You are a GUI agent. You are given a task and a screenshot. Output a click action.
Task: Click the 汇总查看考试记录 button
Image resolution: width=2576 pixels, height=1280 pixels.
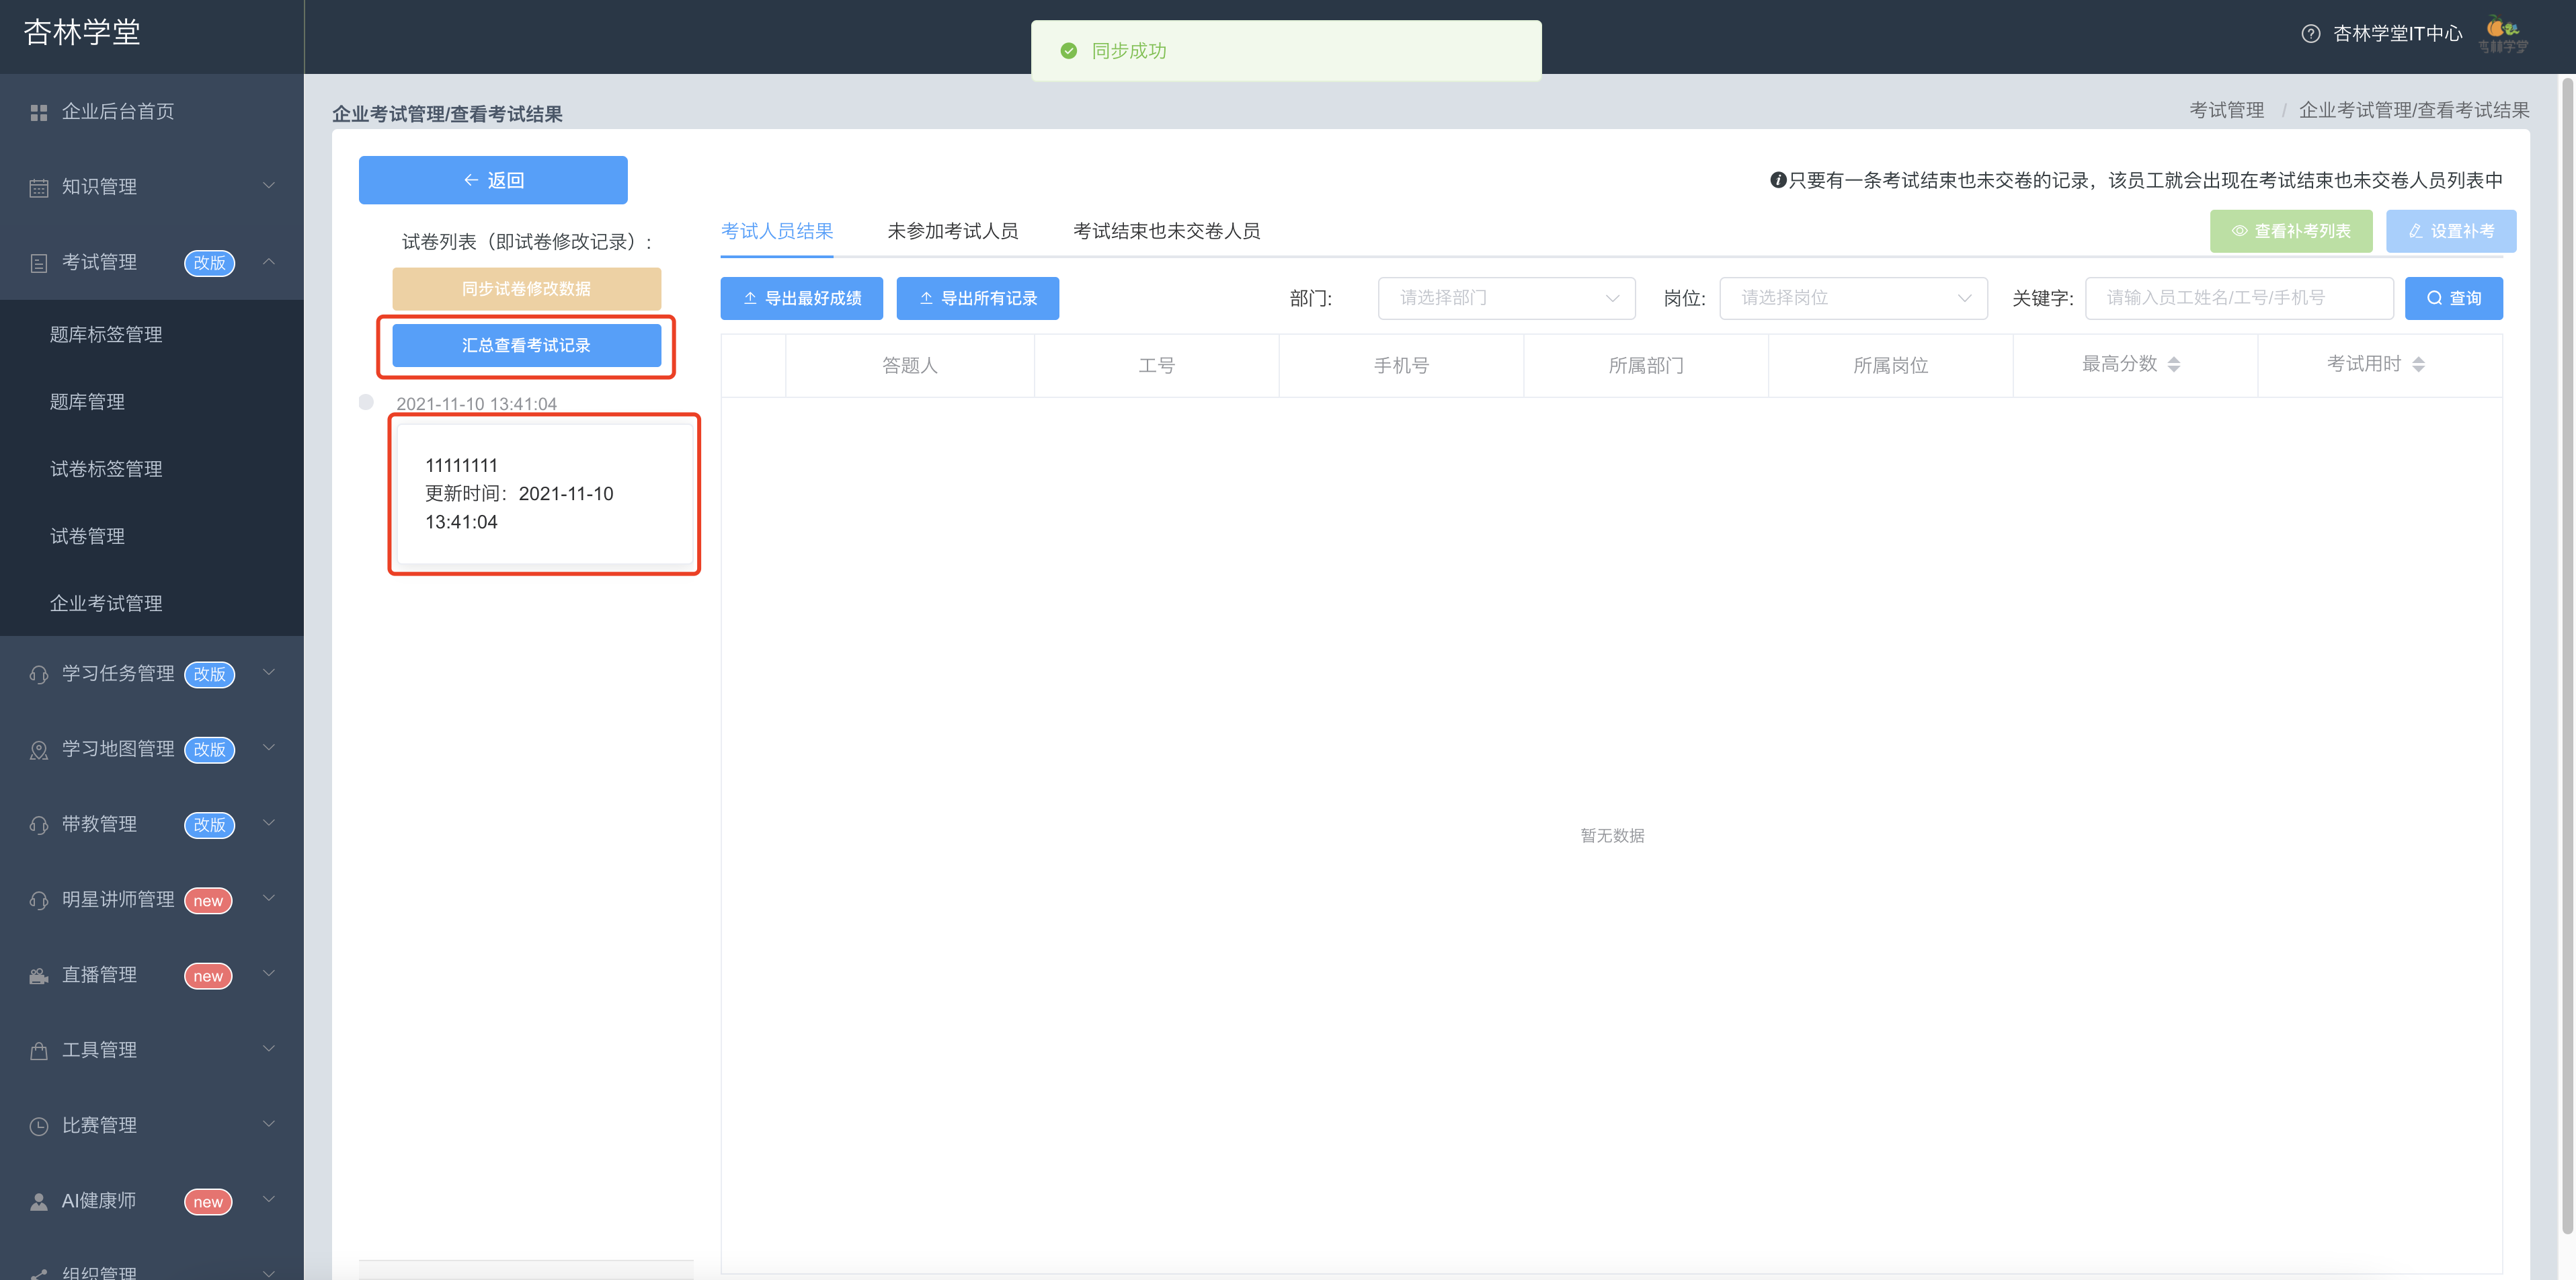click(526, 345)
